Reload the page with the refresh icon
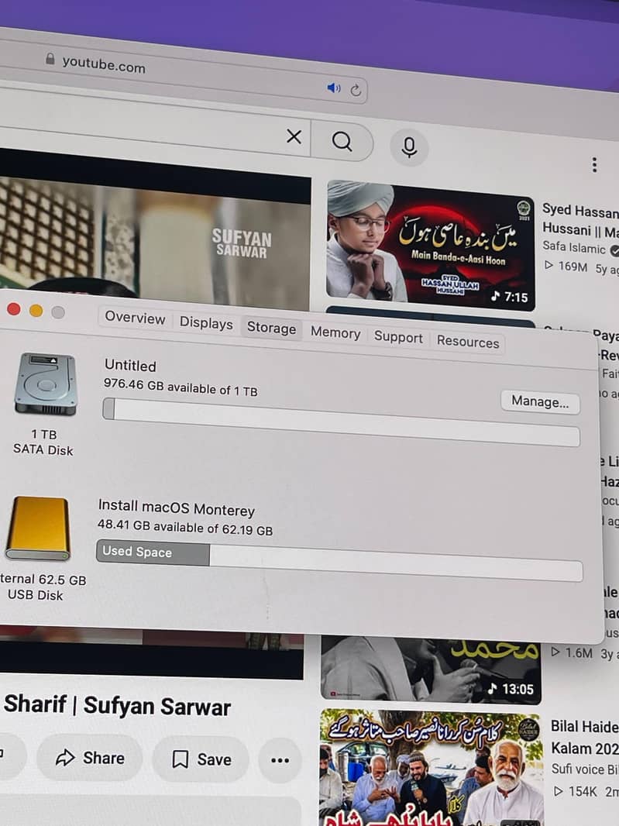The width and height of the screenshot is (619, 826). tap(356, 90)
